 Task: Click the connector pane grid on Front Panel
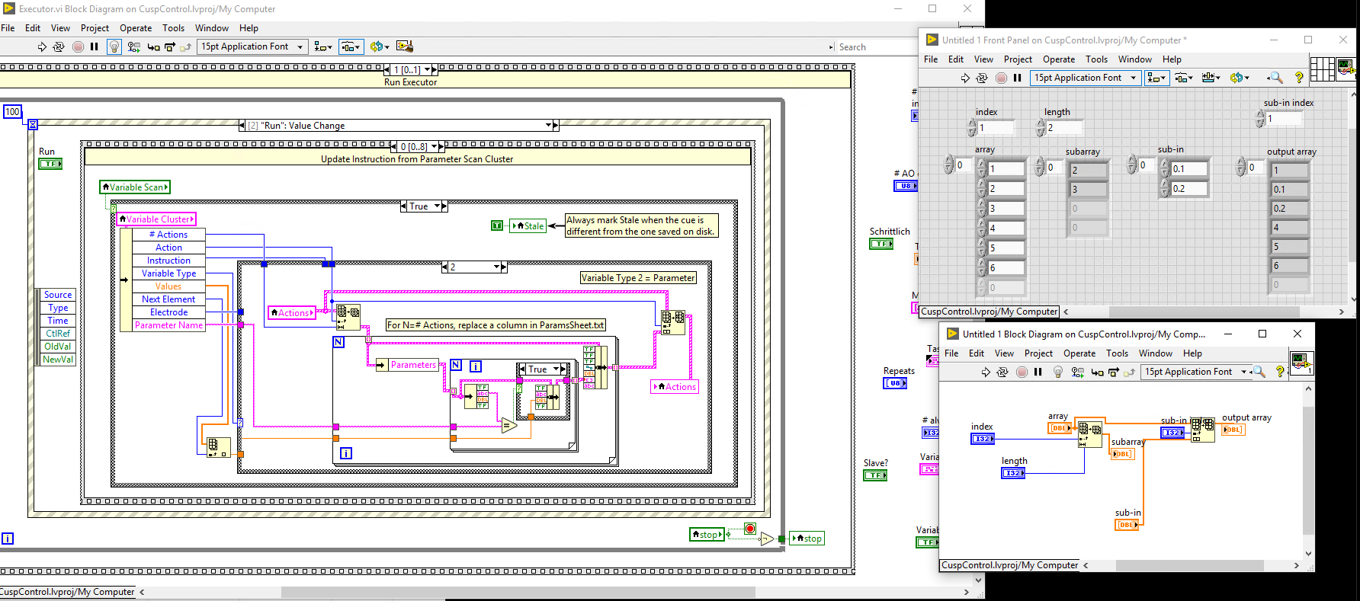pyautogui.click(x=1322, y=69)
